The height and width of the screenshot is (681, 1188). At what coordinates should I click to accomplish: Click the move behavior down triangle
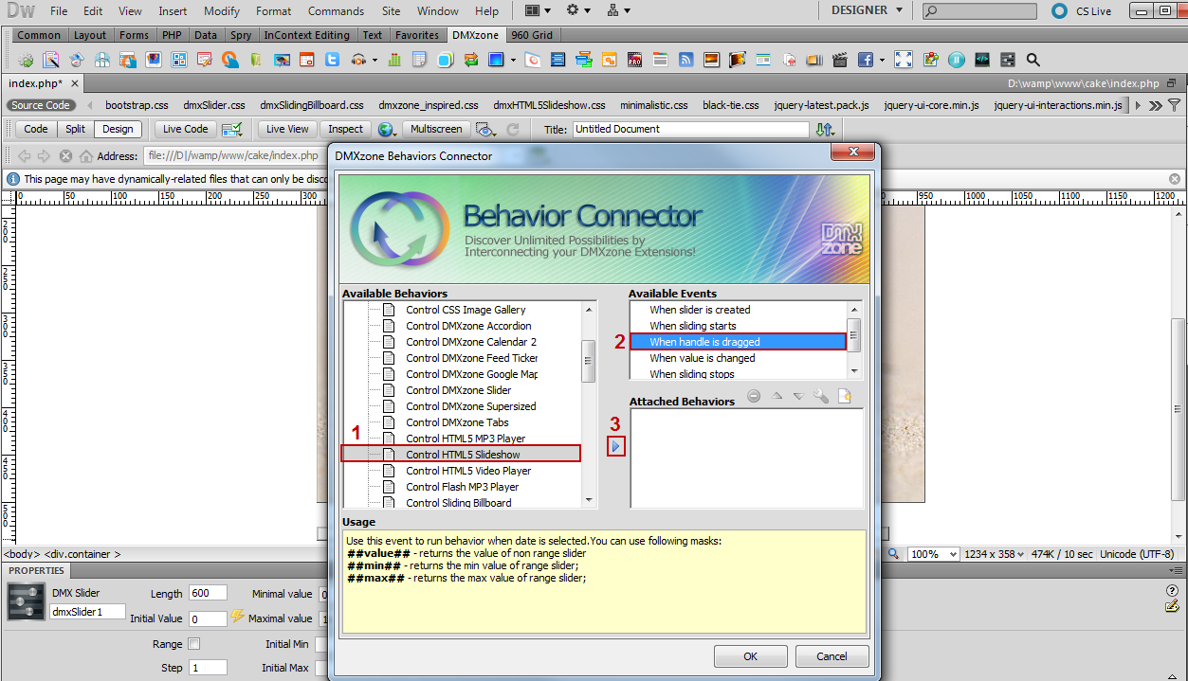pyautogui.click(x=798, y=397)
